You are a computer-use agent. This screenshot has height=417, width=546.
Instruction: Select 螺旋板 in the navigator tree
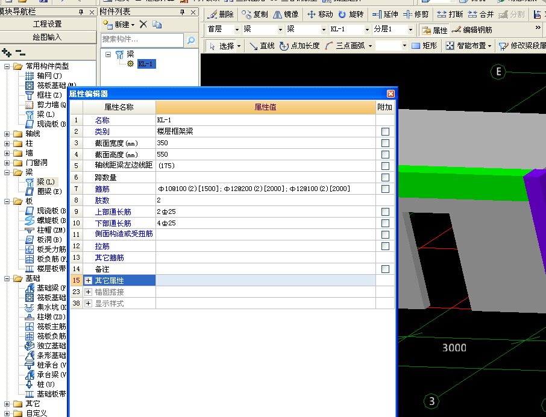click(46, 221)
